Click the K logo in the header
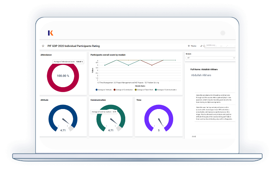 tap(51, 33)
